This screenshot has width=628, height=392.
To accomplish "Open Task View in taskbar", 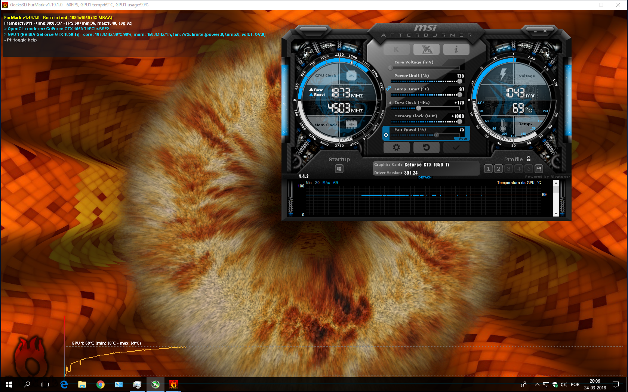I will click(x=45, y=385).
